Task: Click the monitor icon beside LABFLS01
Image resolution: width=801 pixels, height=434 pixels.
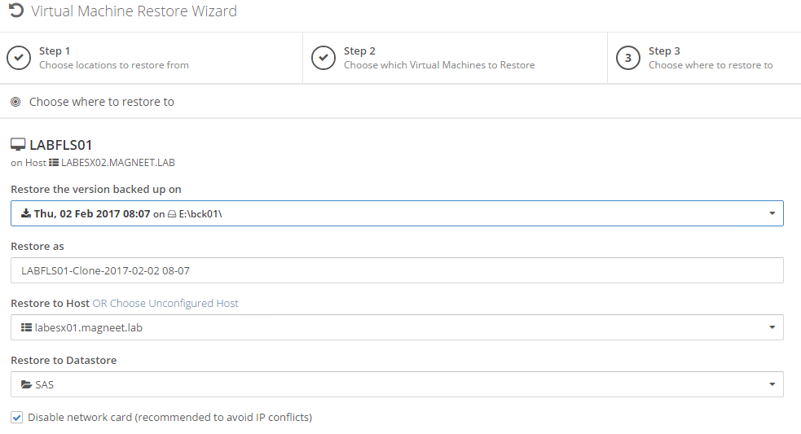Action: click(x=18, y=145)
